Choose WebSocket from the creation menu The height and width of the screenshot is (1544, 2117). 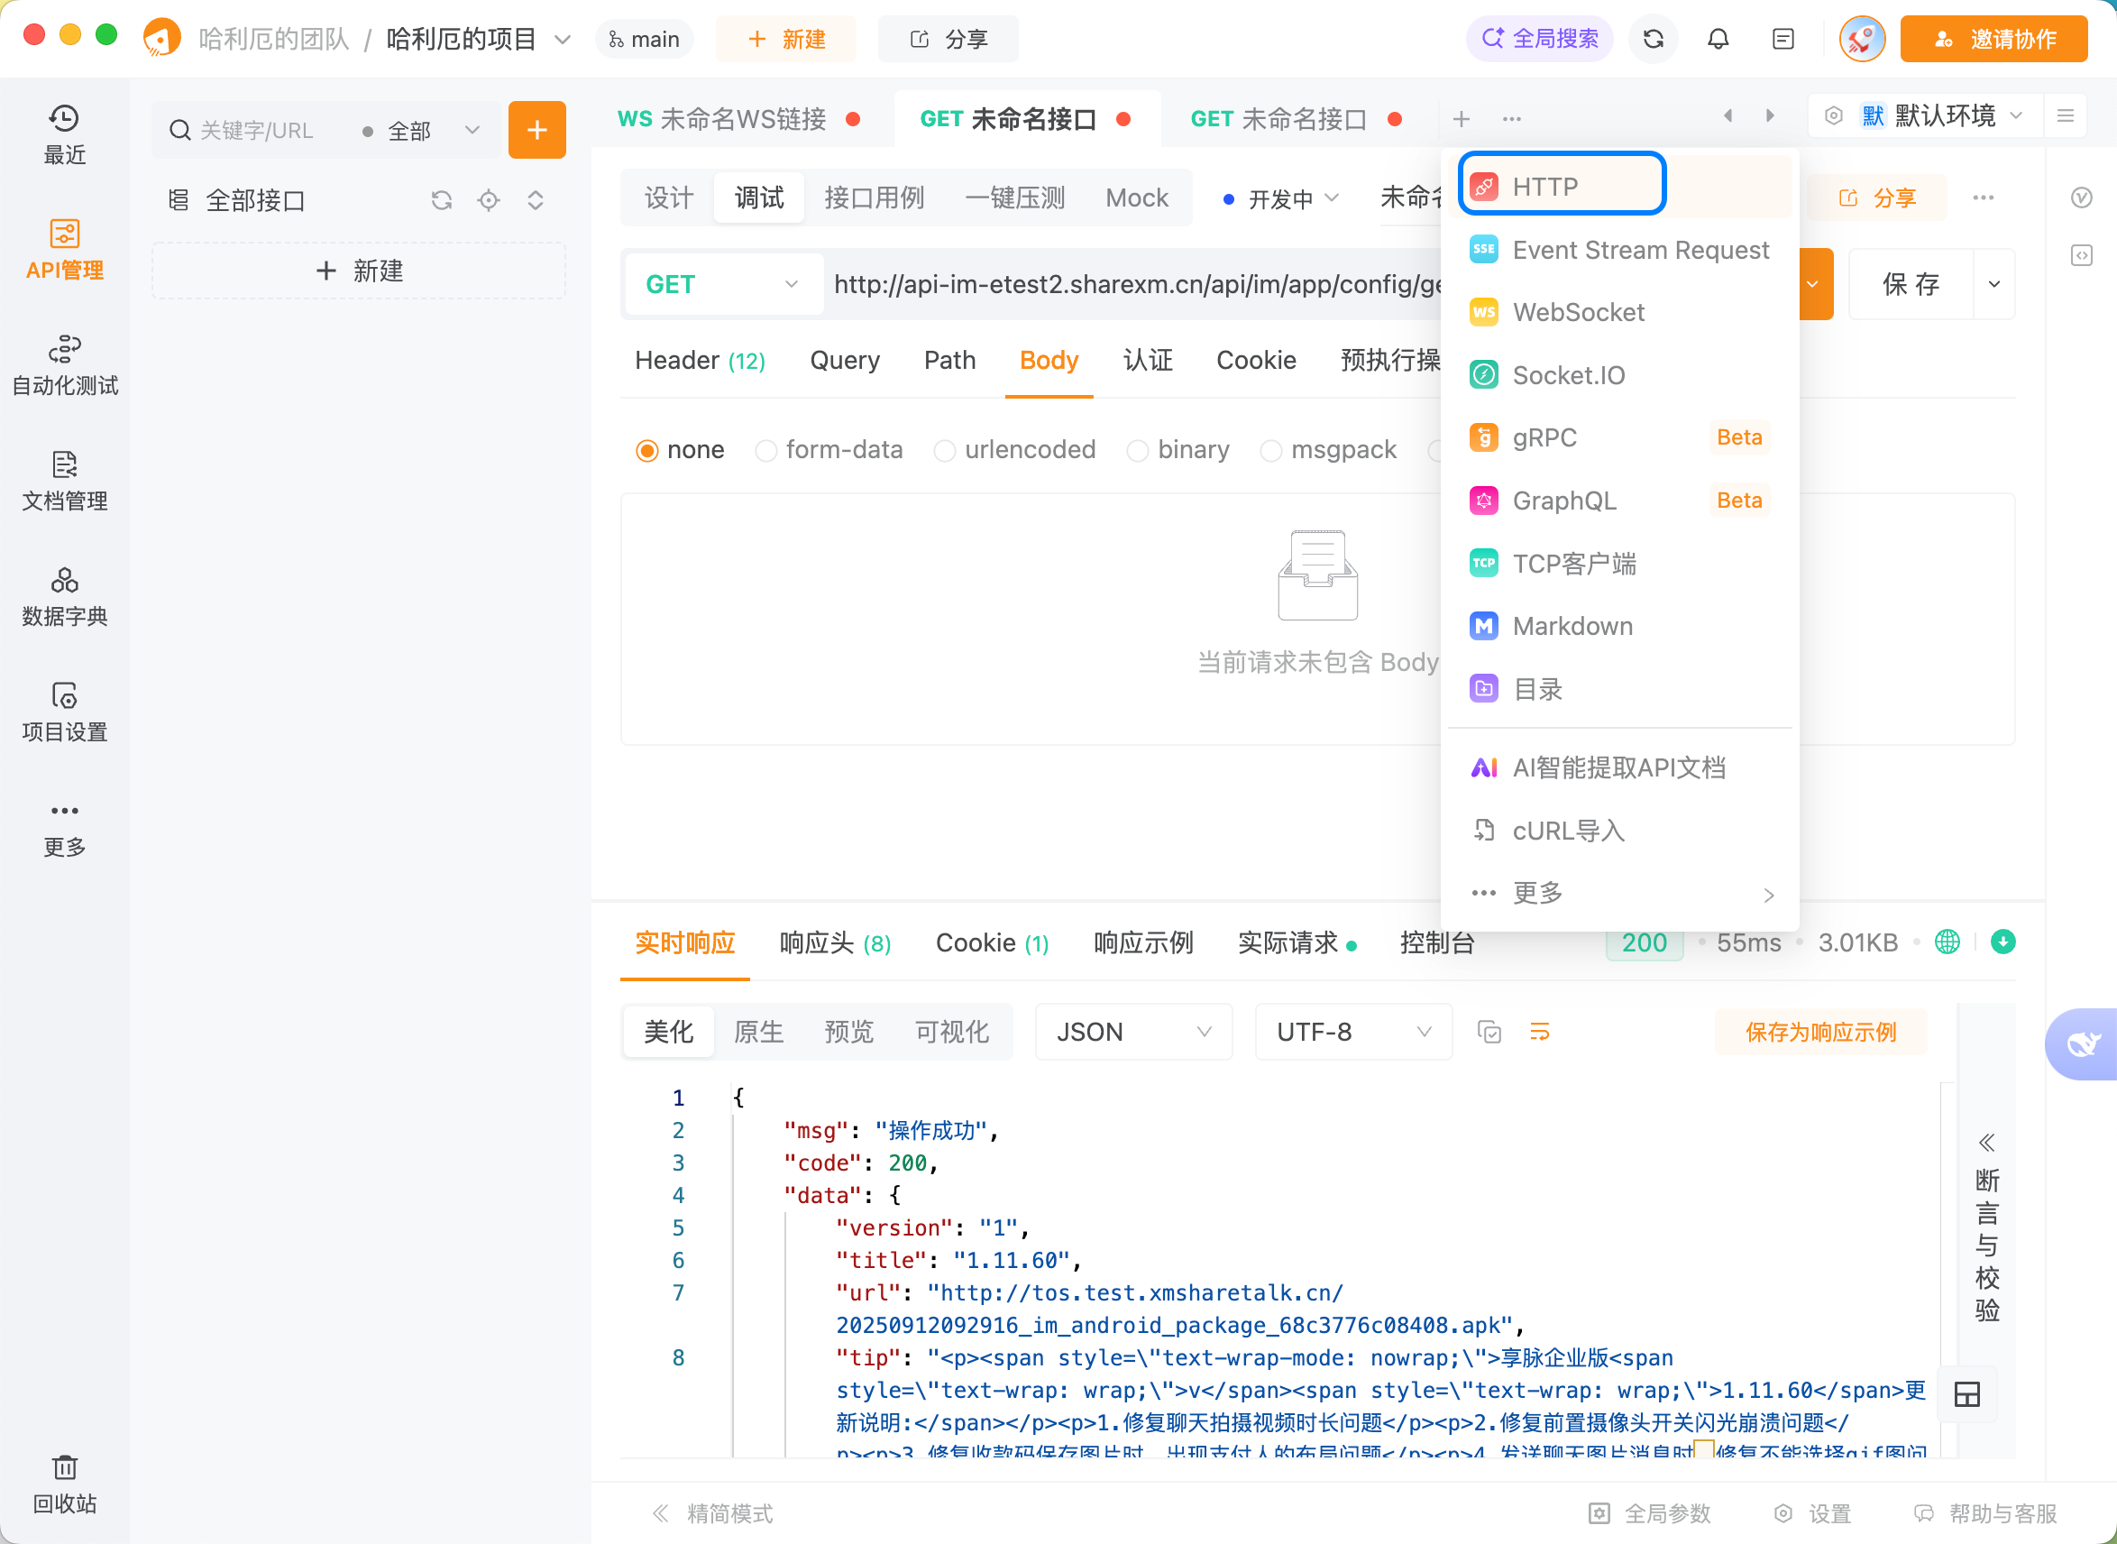[1579, 311]
